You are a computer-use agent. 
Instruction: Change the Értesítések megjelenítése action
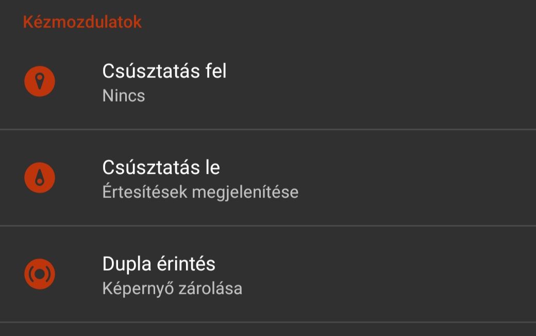200,192
